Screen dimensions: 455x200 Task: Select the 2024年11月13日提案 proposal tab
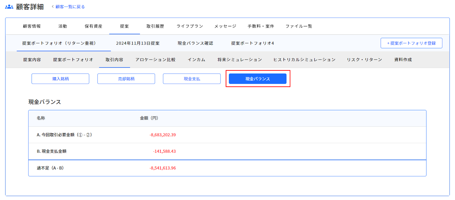coord(138,43)
